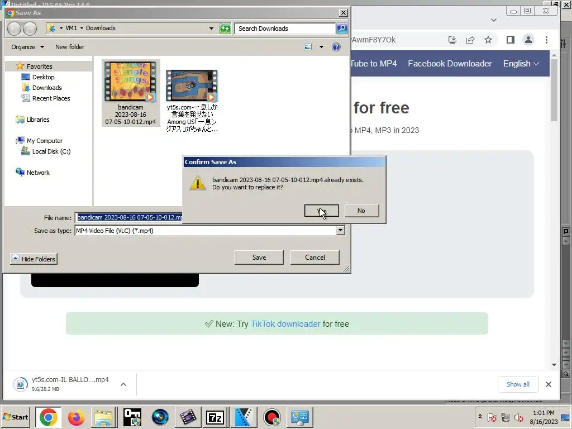The height and width of the screenshot is (429, 572).
Task: Open the Save as type dropdown
Action: point(340,231)
